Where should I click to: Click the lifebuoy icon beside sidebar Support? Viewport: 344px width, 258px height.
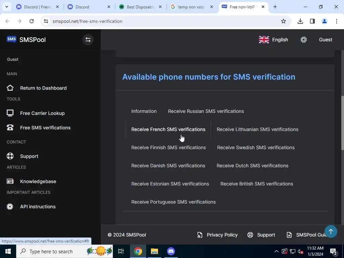click(x=10, y=156)
